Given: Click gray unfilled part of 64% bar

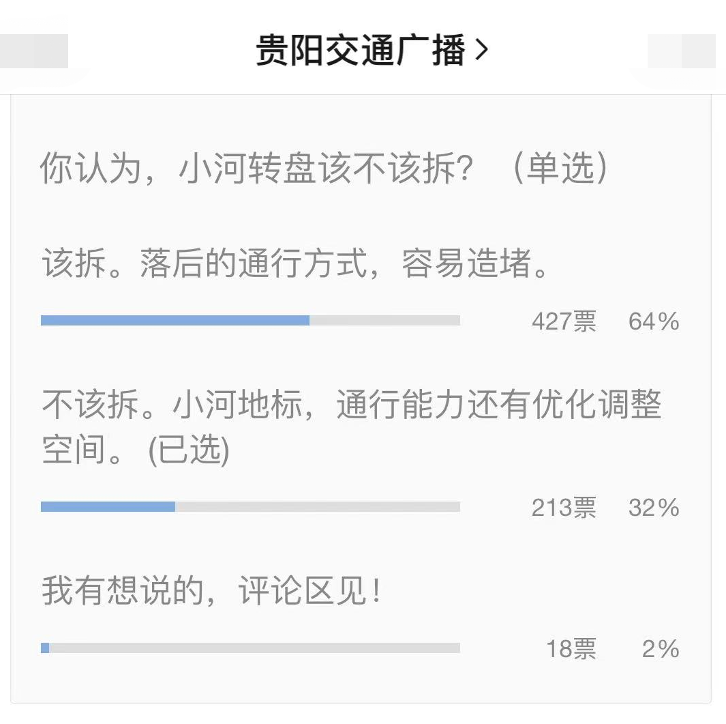Looking at the screenshot, I should (x=384, y=321).
